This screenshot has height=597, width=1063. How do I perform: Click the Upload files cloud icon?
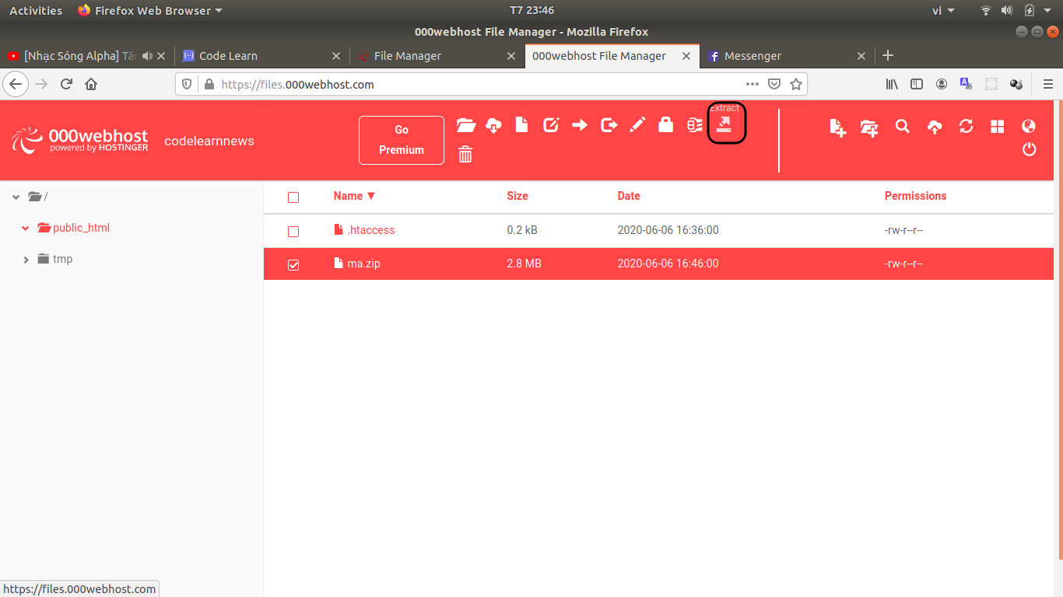tap(935, 127)
